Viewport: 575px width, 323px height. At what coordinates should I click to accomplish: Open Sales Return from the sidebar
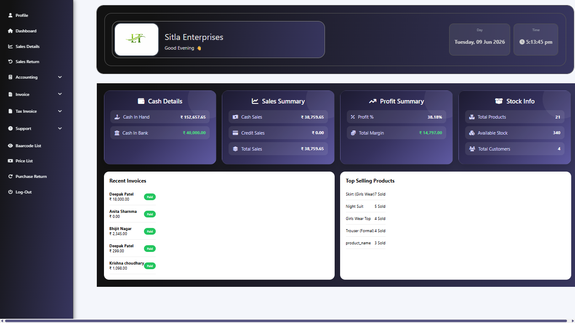[x=27, y=61]
